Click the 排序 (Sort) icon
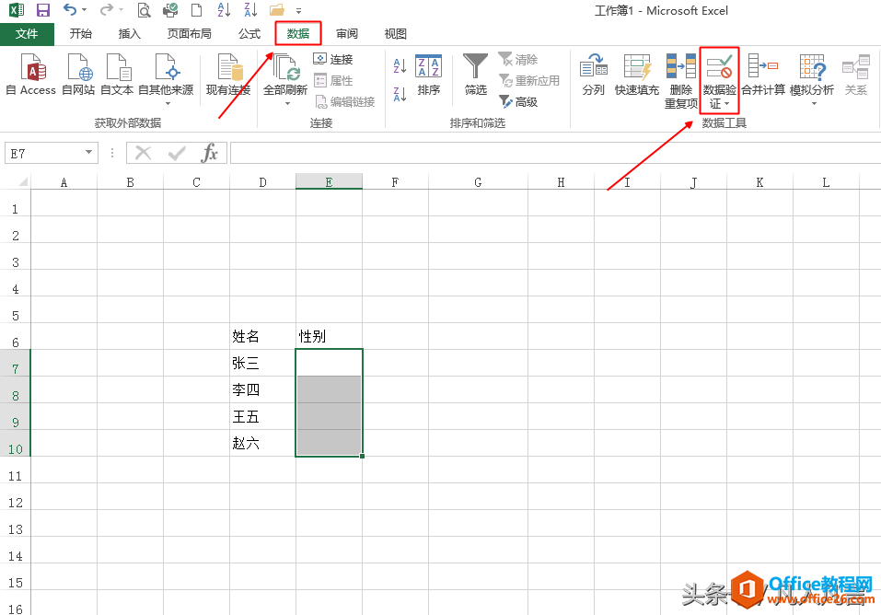 (429, 78)
